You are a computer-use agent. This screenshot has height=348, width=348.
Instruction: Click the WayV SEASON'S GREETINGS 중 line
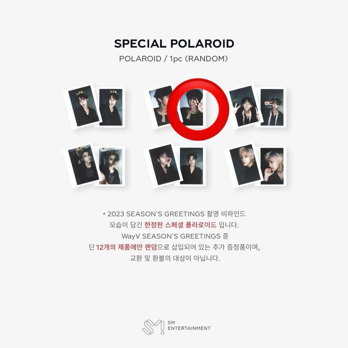coord(175,236)
